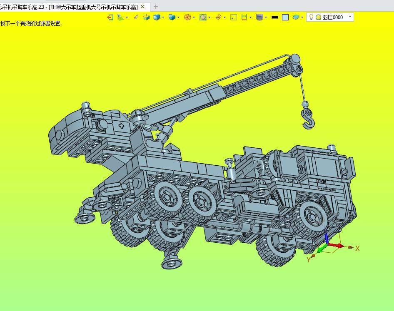
Task: Add a new tab with plus button
Action: coord(156,7)
